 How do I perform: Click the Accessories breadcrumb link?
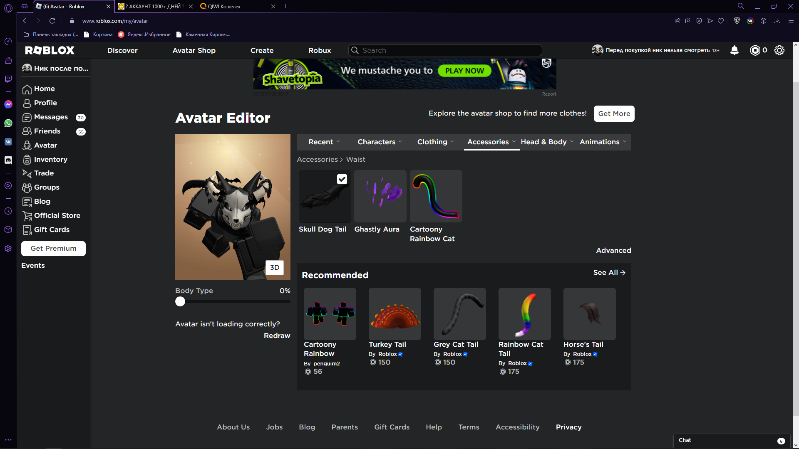[x=317, y=160]
